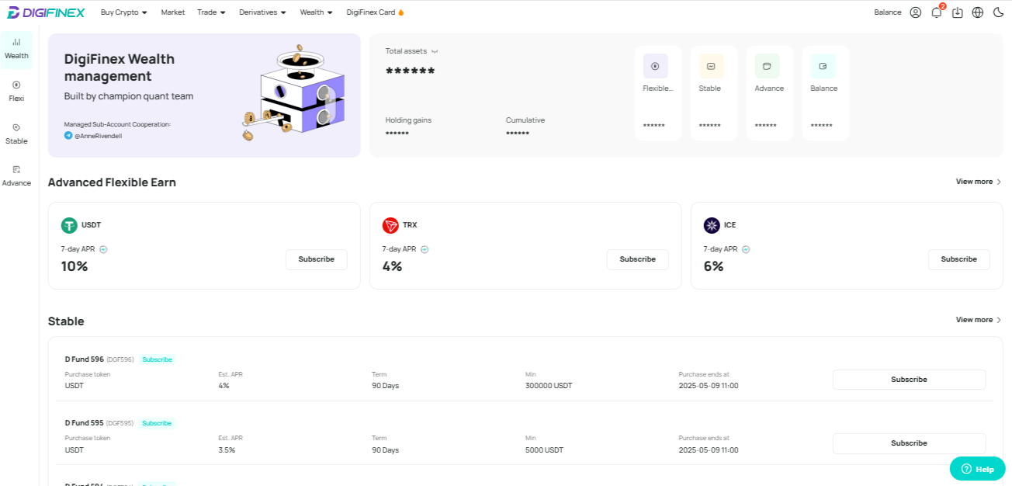Click the Subscribe tag beside D Fund 596
Screen dimensions: 1012x486
(x=158, y=359)
